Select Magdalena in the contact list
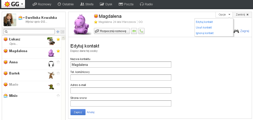 [x=31, y=53]
